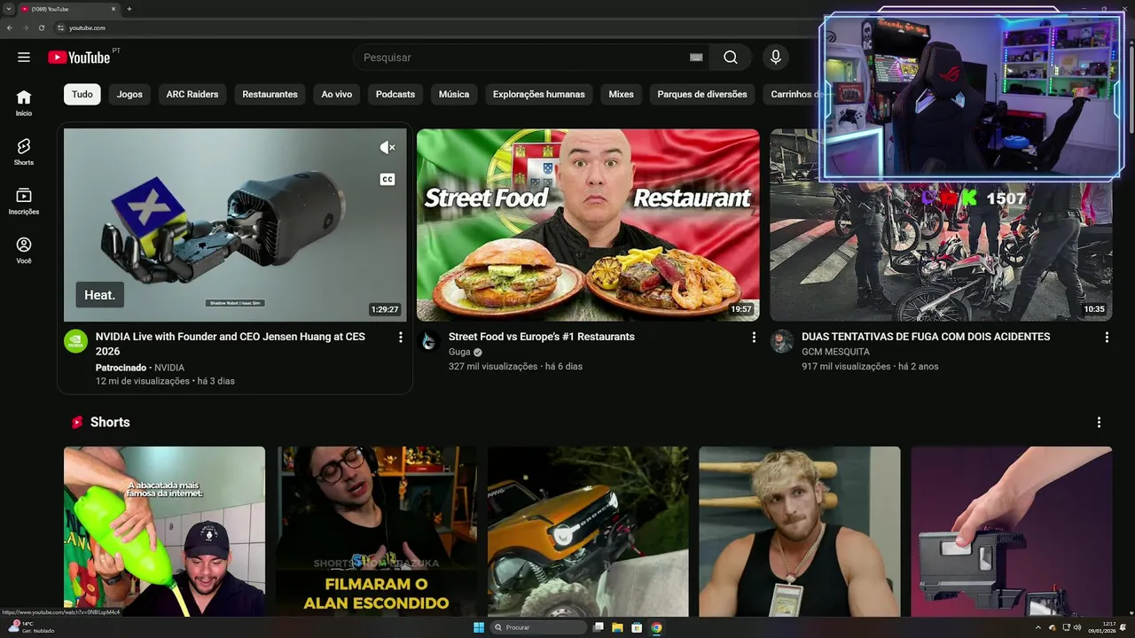This screenshot has height=638, width=1135.
Task: Open the tab search dropdown arrow
Action: (x=8, y=9)
